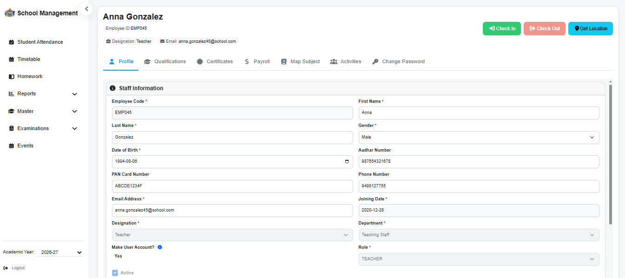Image resolution: width=625 pixels, height=278 pixels.
Task: Click the Joining Date field
Action: 479,210
